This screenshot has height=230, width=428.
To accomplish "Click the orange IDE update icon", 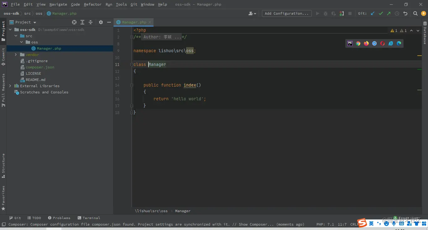I will [x=423, y=13].
